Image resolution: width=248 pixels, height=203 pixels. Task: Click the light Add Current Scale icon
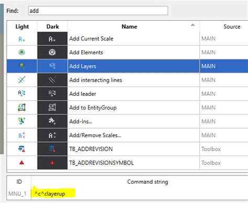pos(22,39)
